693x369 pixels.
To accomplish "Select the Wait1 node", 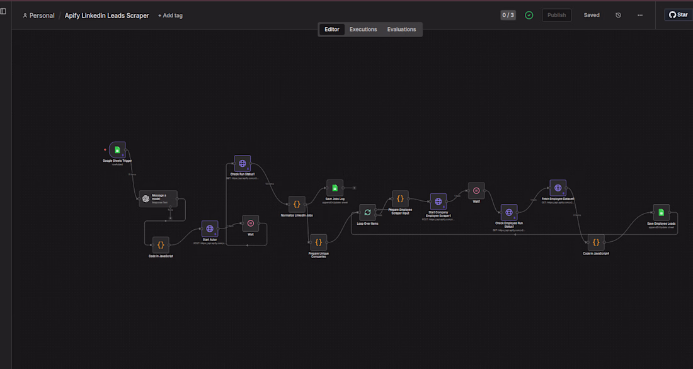I will [x=476, y=191].
